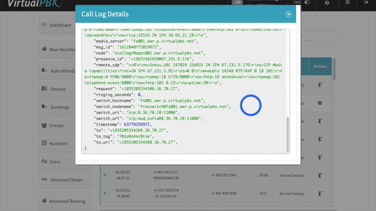Click the "media_server" JSON line
The image size is (376, 211).
click(146, 41)
